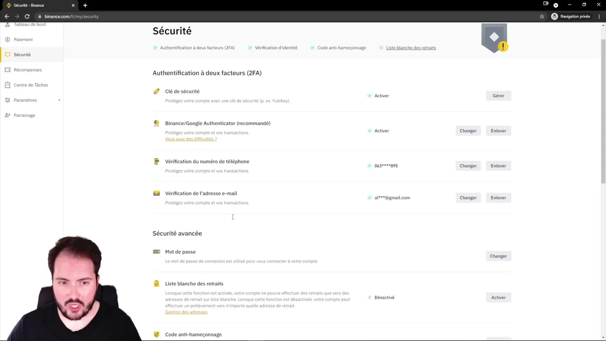Click the cross icon beside Liste blanche link
Viewport: 606px width, 341px height.
tap(381, 48)
